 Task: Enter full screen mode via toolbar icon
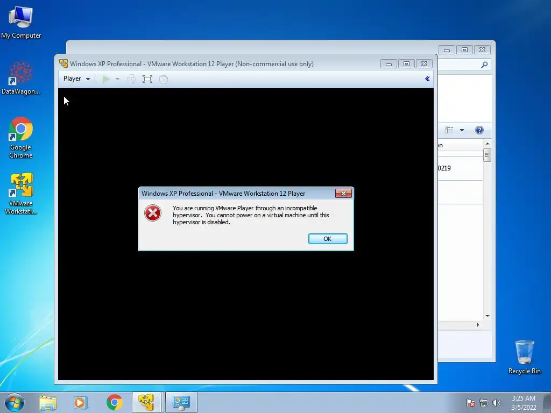(147, 79)
